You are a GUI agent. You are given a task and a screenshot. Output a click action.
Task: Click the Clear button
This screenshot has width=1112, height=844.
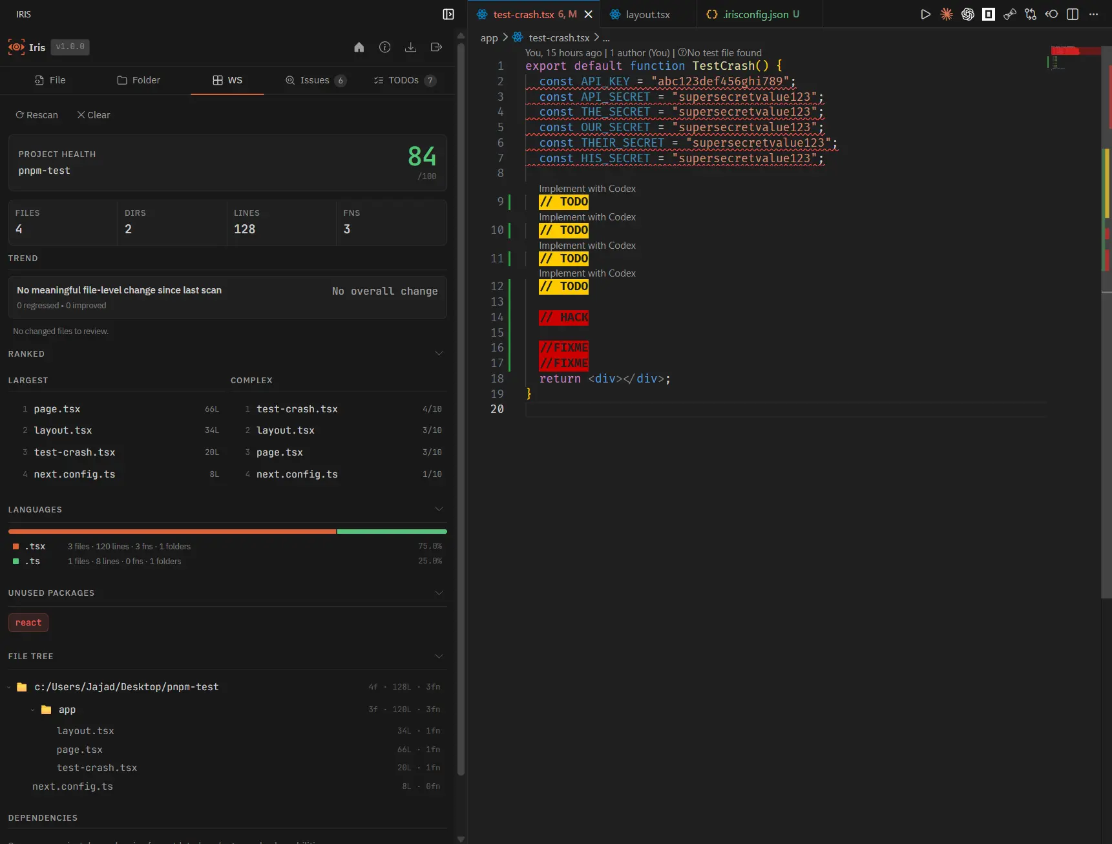pos(94,115)
